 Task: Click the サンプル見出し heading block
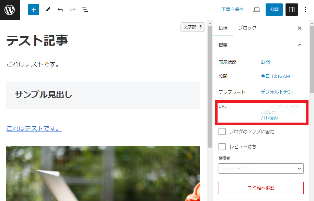(44, 95)
